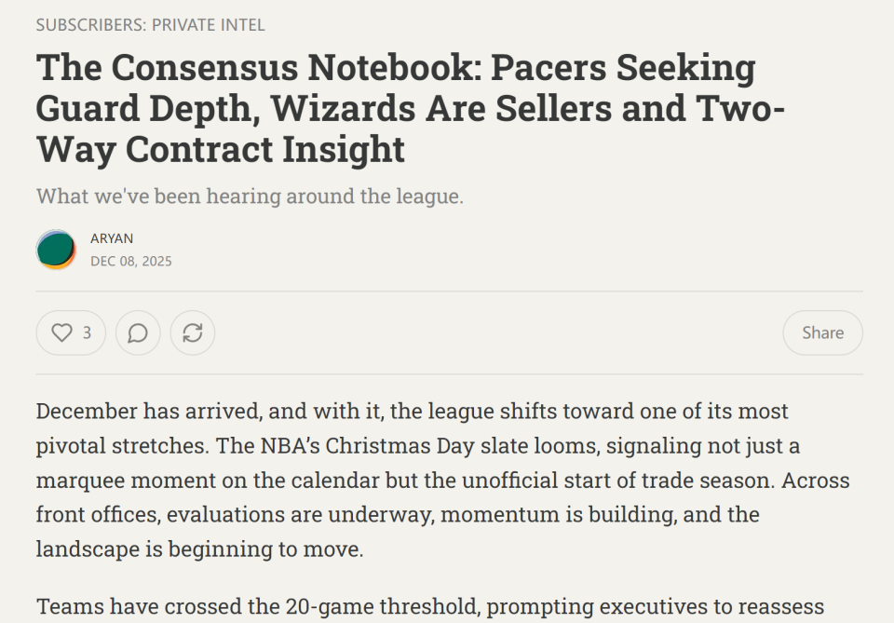Image resolution: width=894 pixels, height=623 pixels.
Task: Click the Share button
Action: pos(822,332)
